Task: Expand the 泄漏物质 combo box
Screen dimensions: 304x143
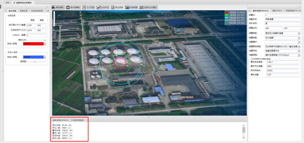Action: [x=299, y=50]
